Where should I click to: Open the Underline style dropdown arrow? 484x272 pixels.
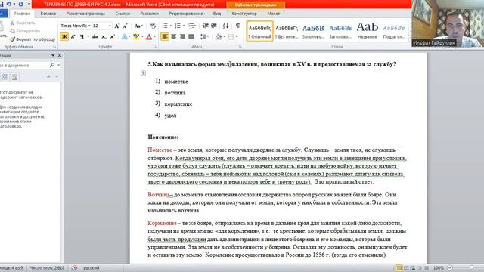[88, 37]
